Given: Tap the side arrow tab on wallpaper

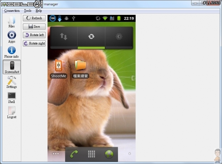Looking at the screenshot, I should click(x=133, y=78).
